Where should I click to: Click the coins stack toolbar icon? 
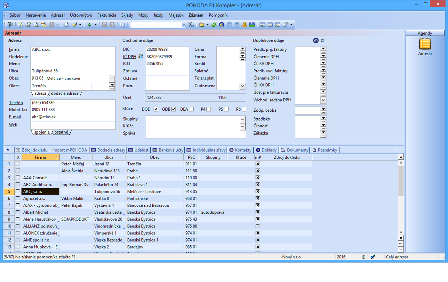(244, 25)
